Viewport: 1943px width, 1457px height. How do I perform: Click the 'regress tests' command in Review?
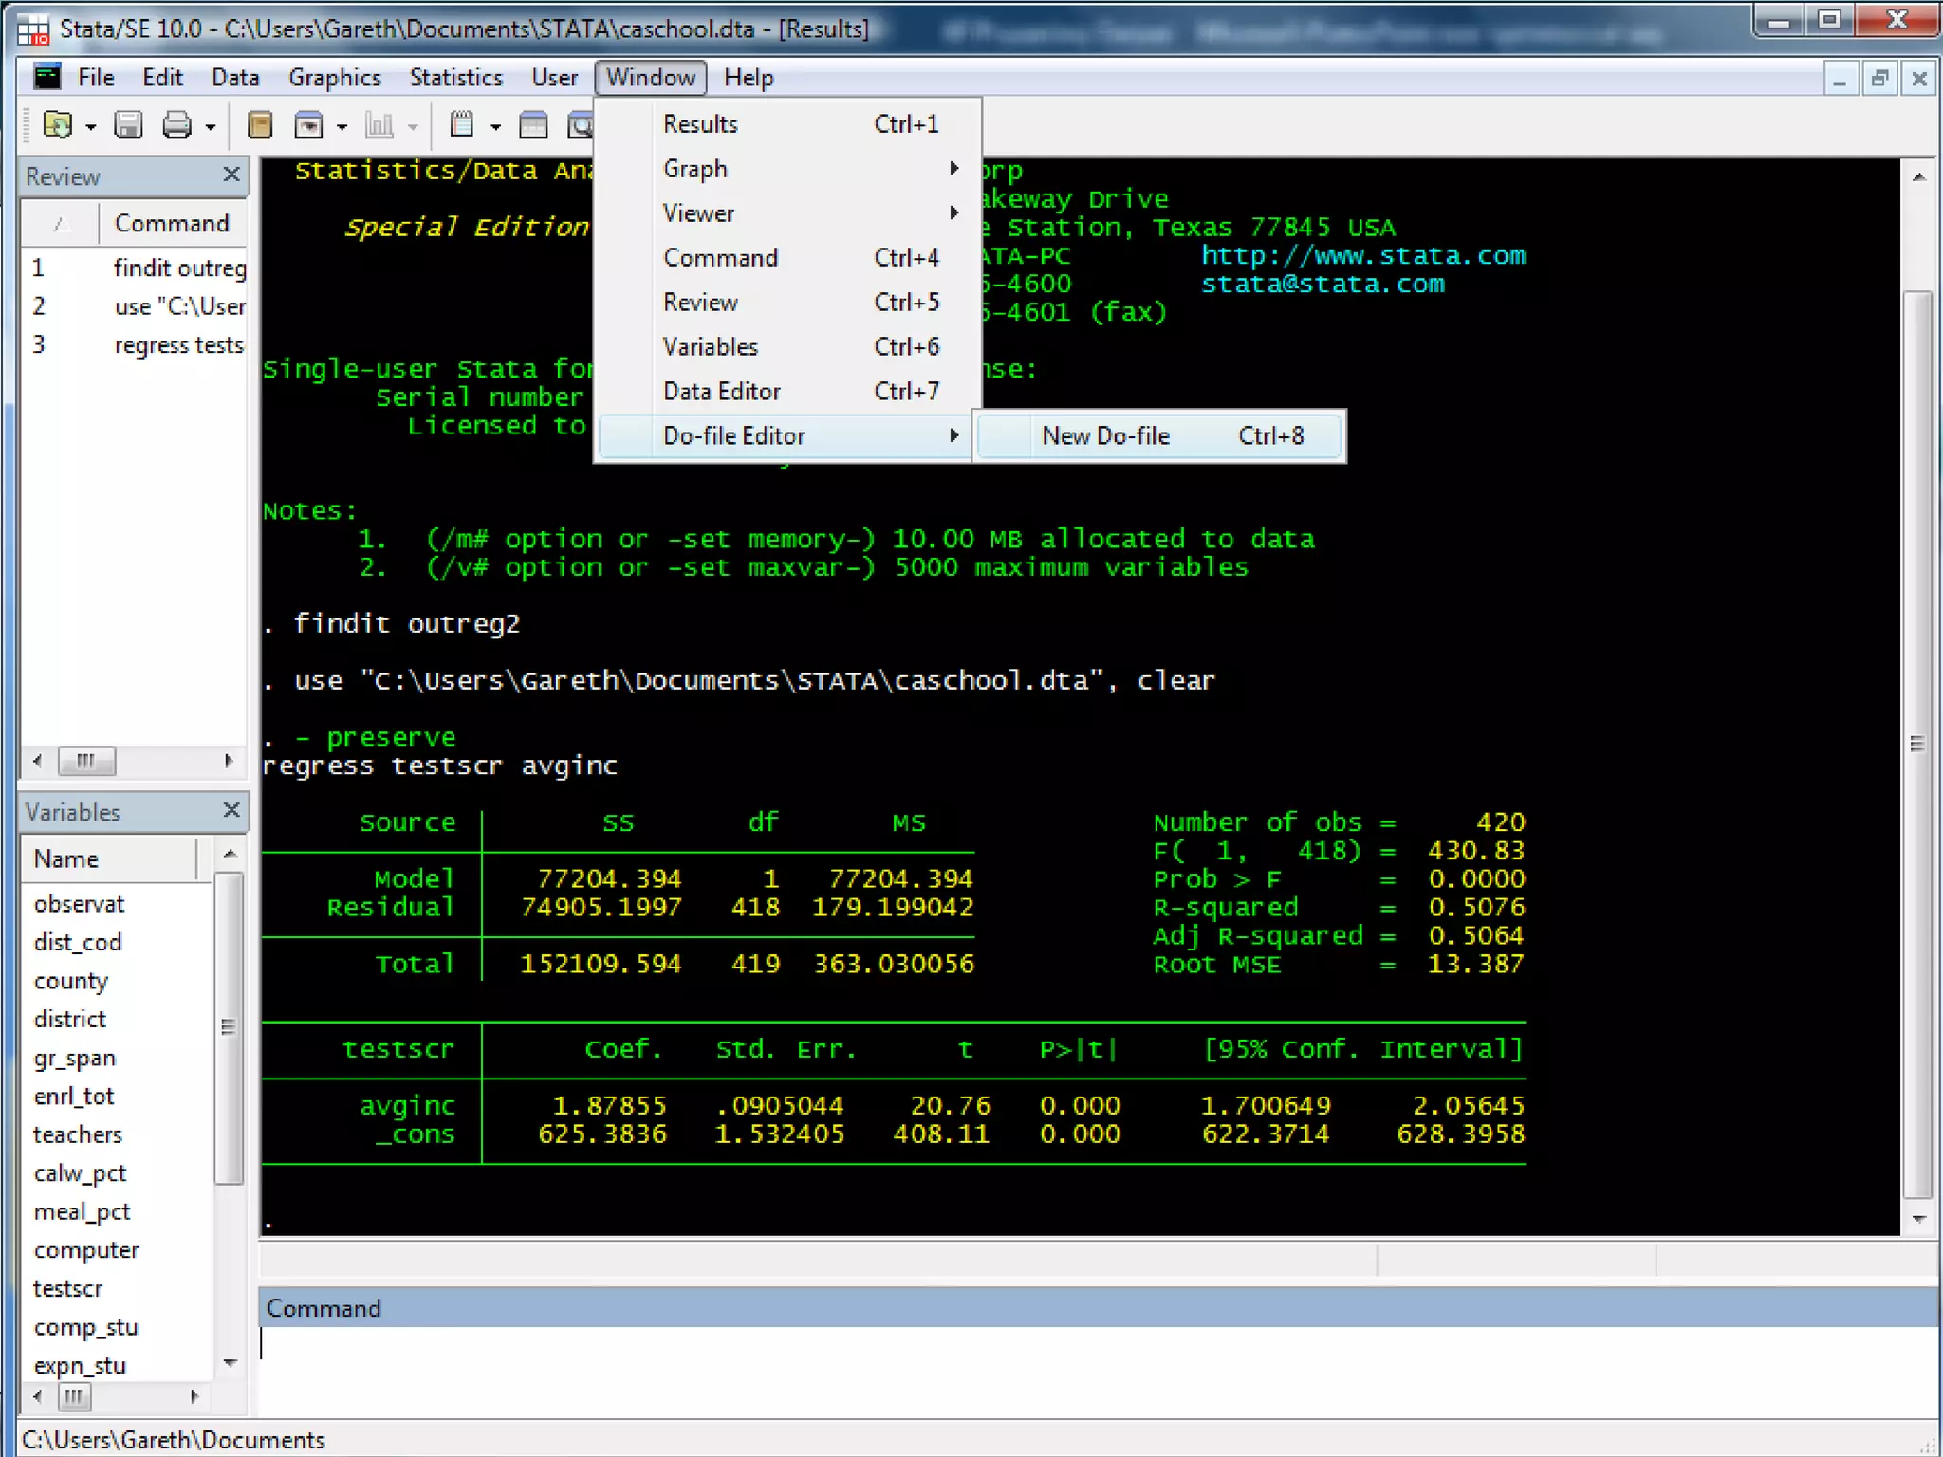tap(178, 345)
